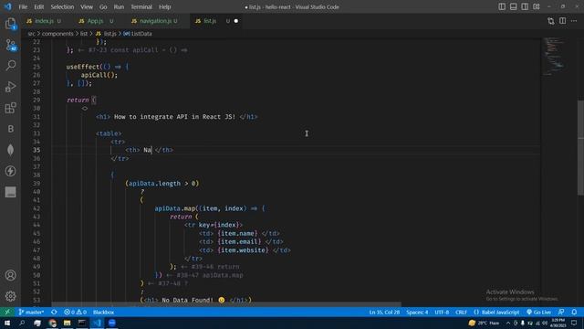Open the Accounts icon

(x=10, y=275)
